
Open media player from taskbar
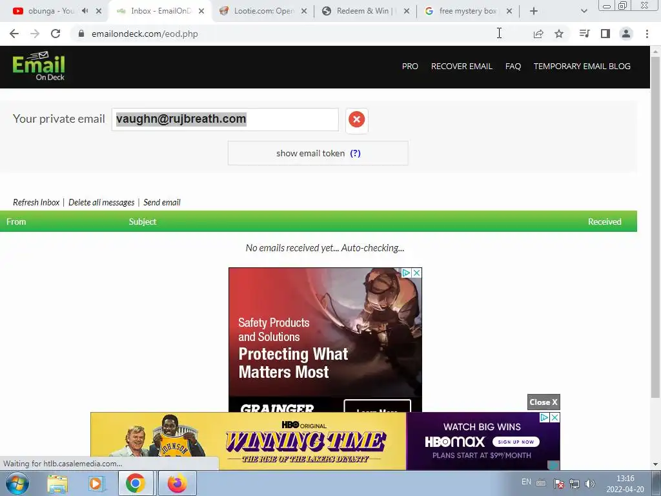(96, 483)
